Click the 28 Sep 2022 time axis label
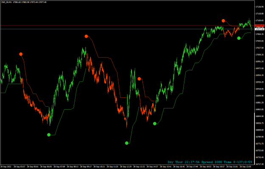265x169 pixels. 6,167
